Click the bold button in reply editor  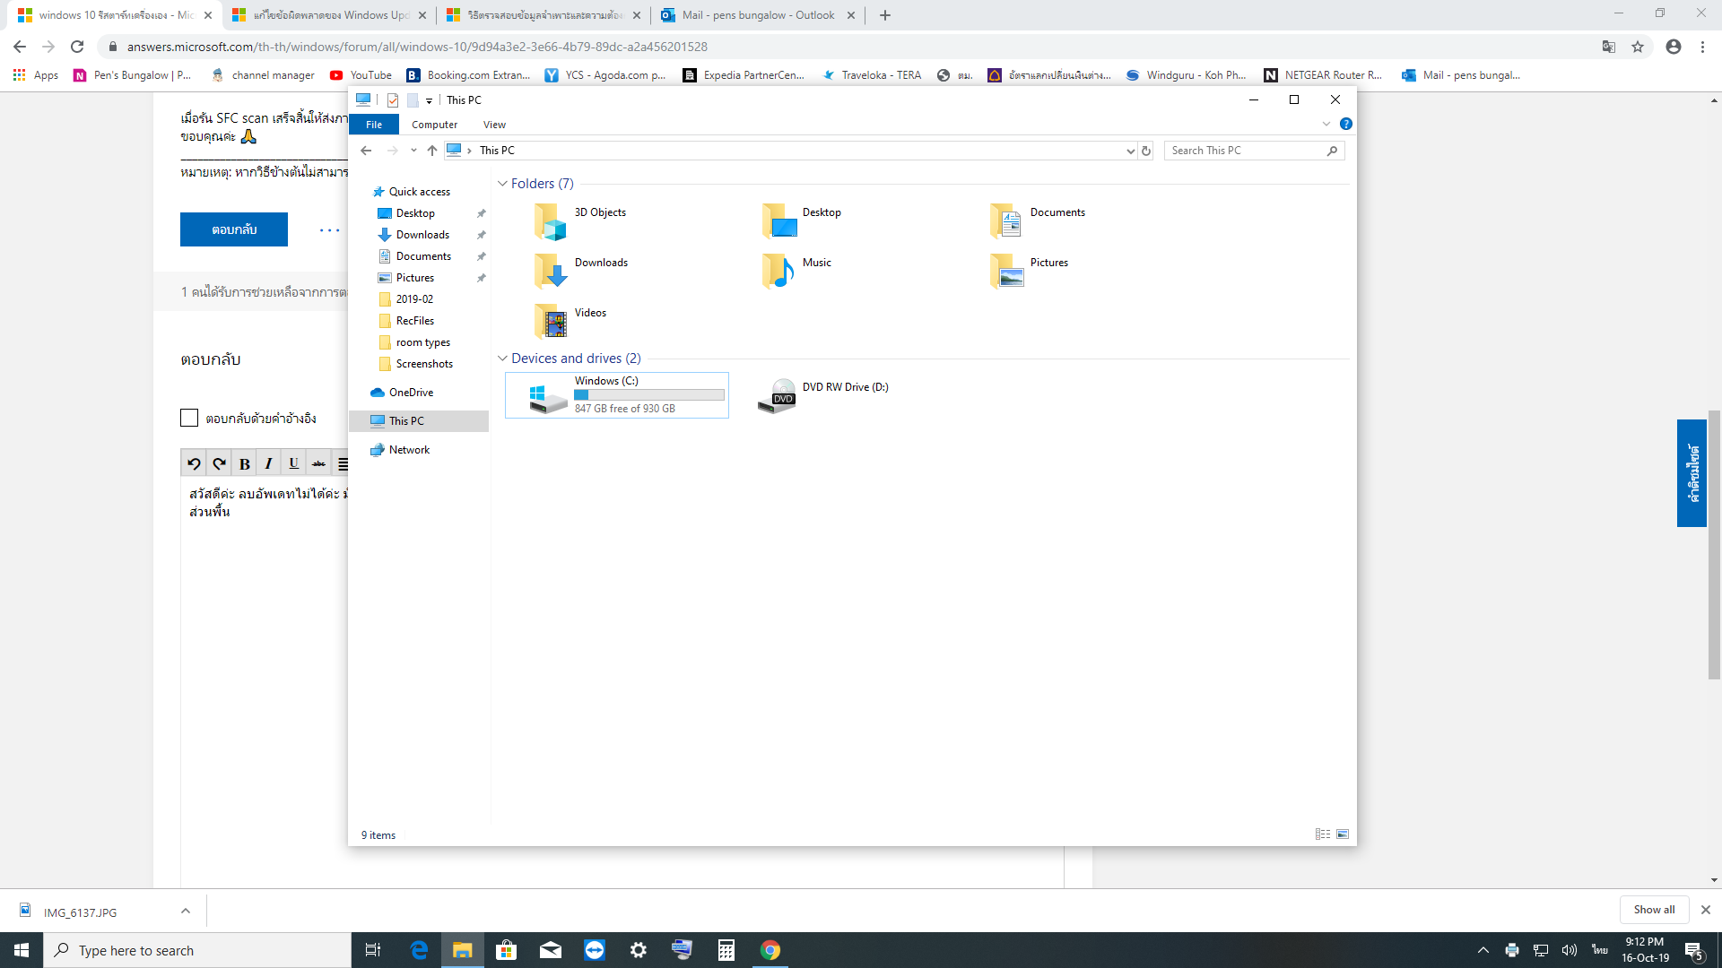244,463
